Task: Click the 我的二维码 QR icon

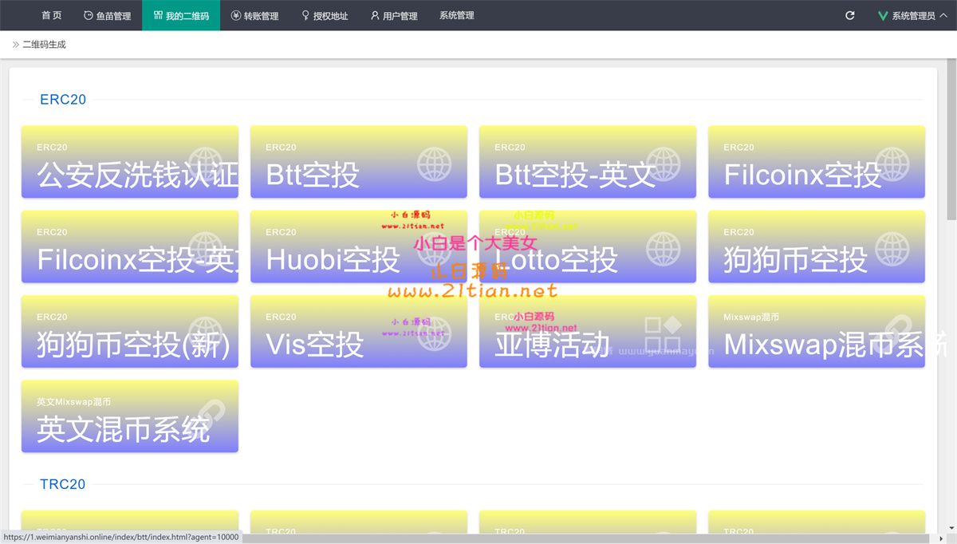Action: point(158,15)
